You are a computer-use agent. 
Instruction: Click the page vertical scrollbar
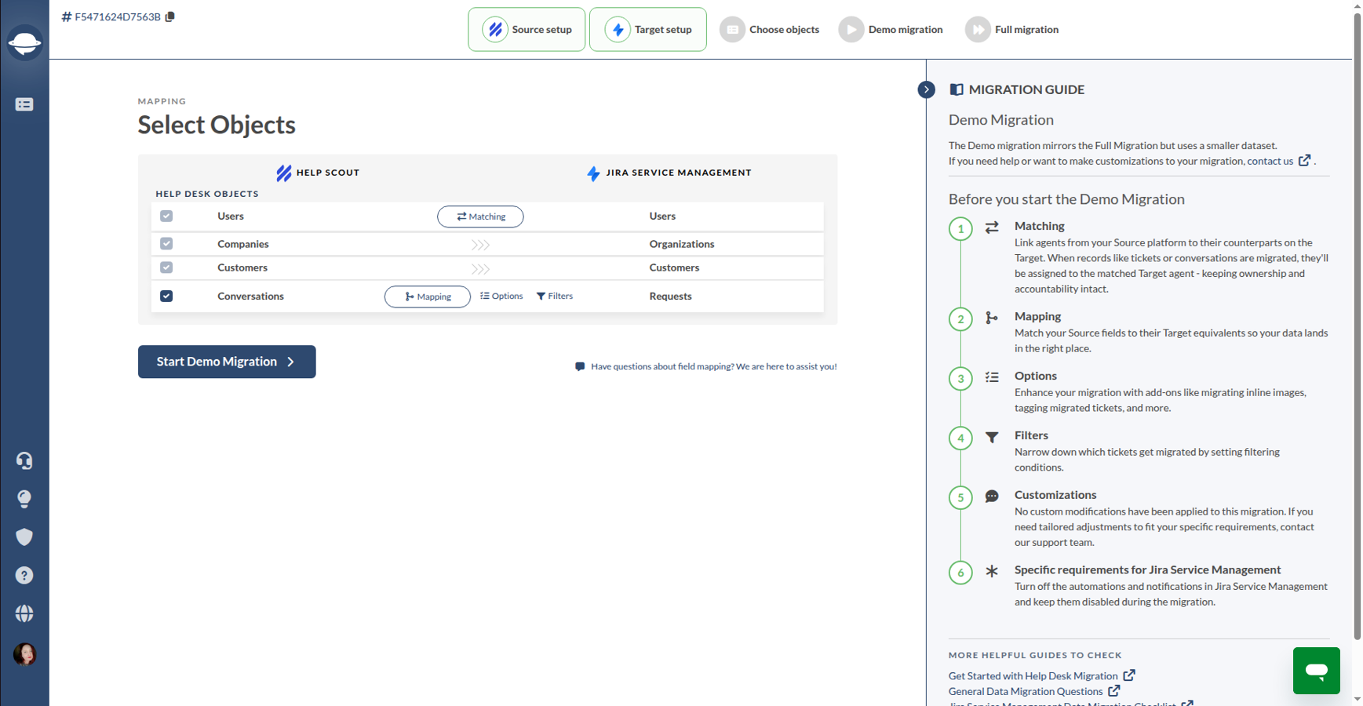click(1357, 326)
